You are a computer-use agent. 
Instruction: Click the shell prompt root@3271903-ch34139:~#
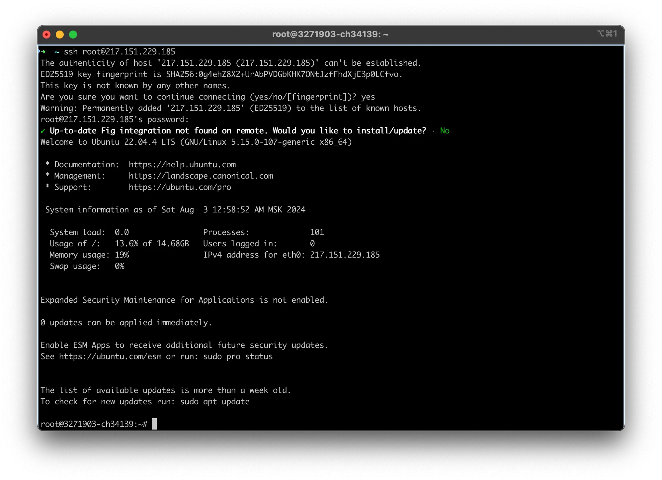coord(94,424)
